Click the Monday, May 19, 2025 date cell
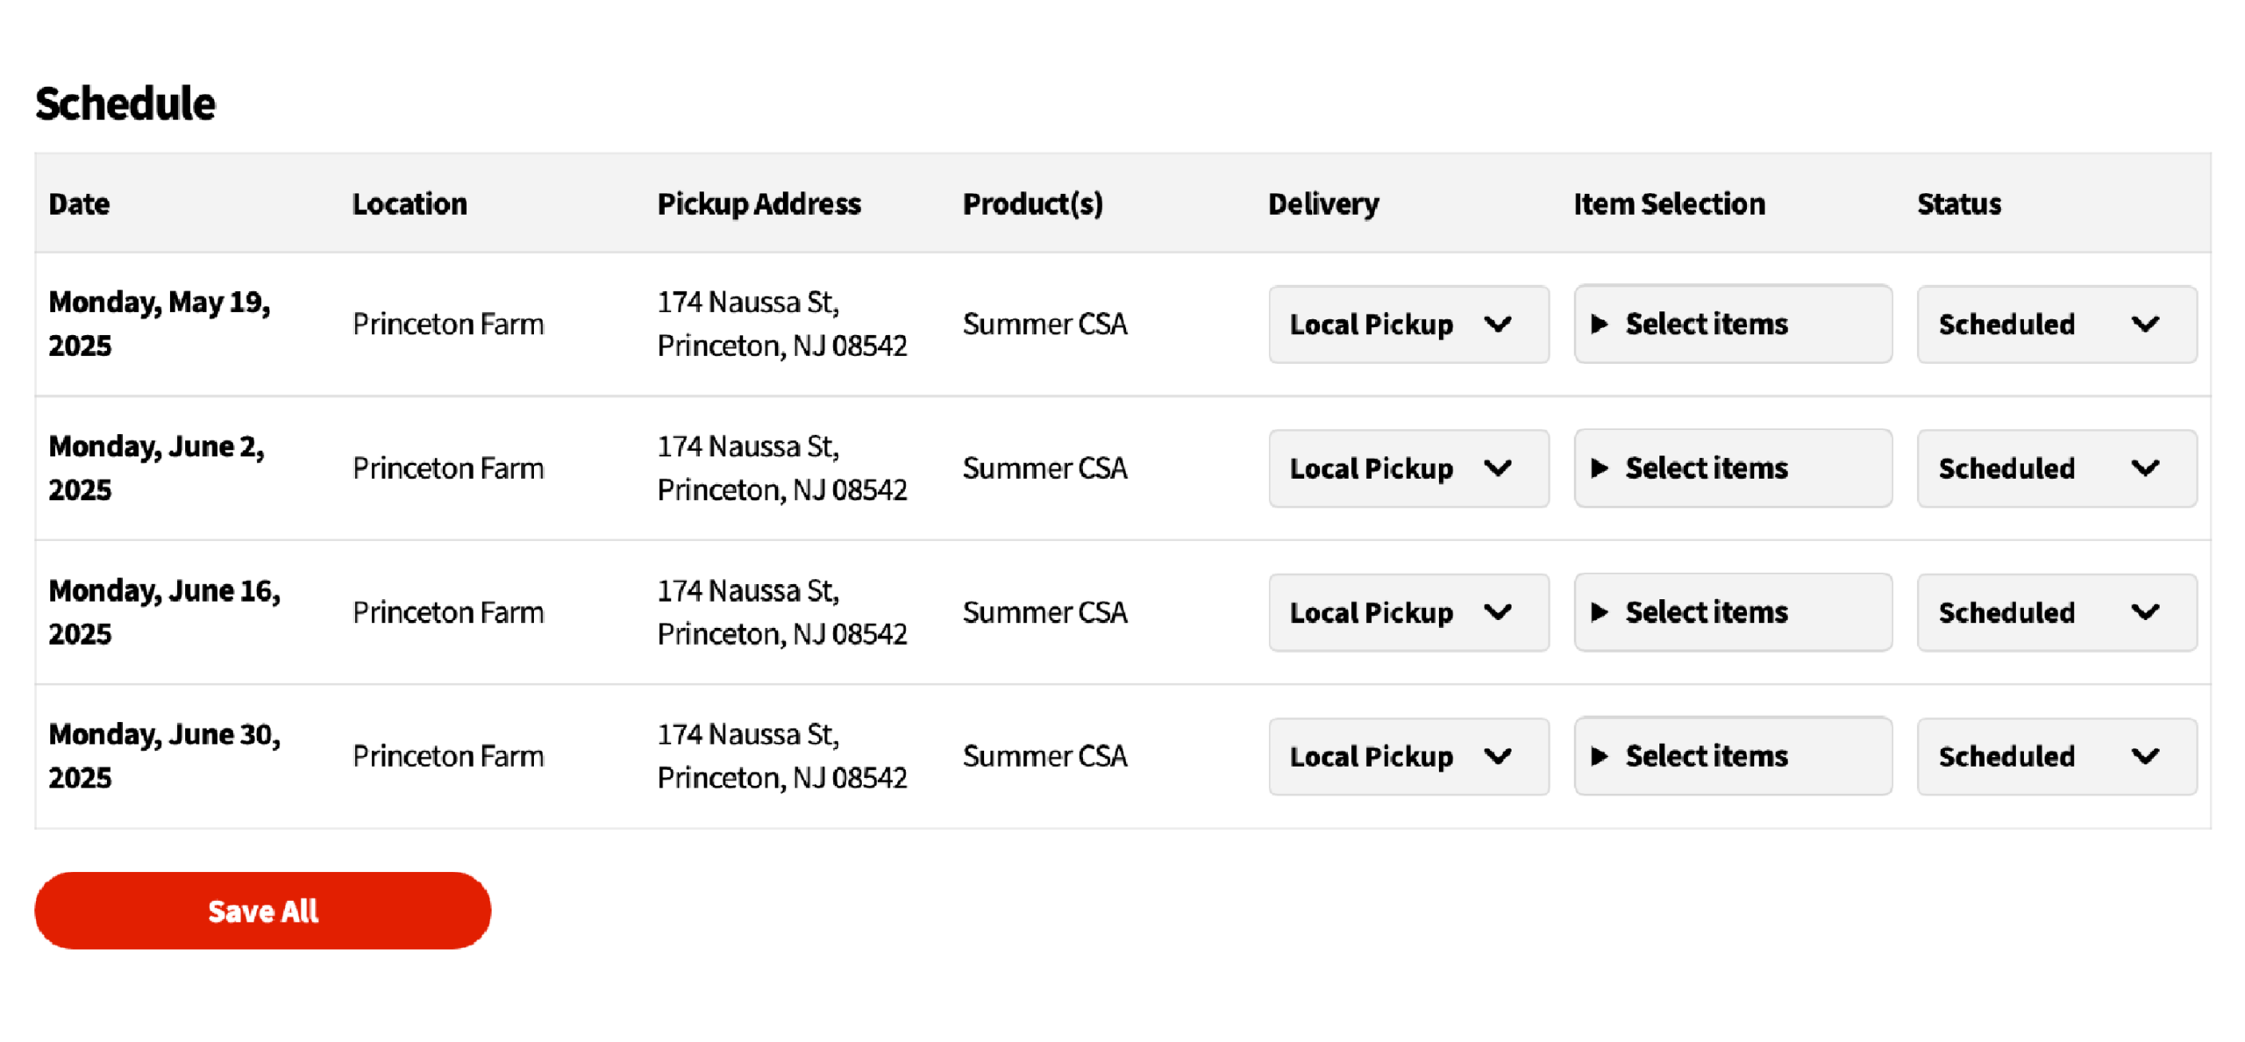2245x1042 pixels. (159, 324)
